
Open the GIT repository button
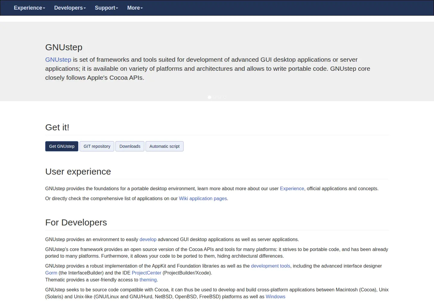97,146
